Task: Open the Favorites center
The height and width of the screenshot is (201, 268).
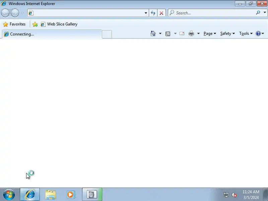Action: pos(14,24)
